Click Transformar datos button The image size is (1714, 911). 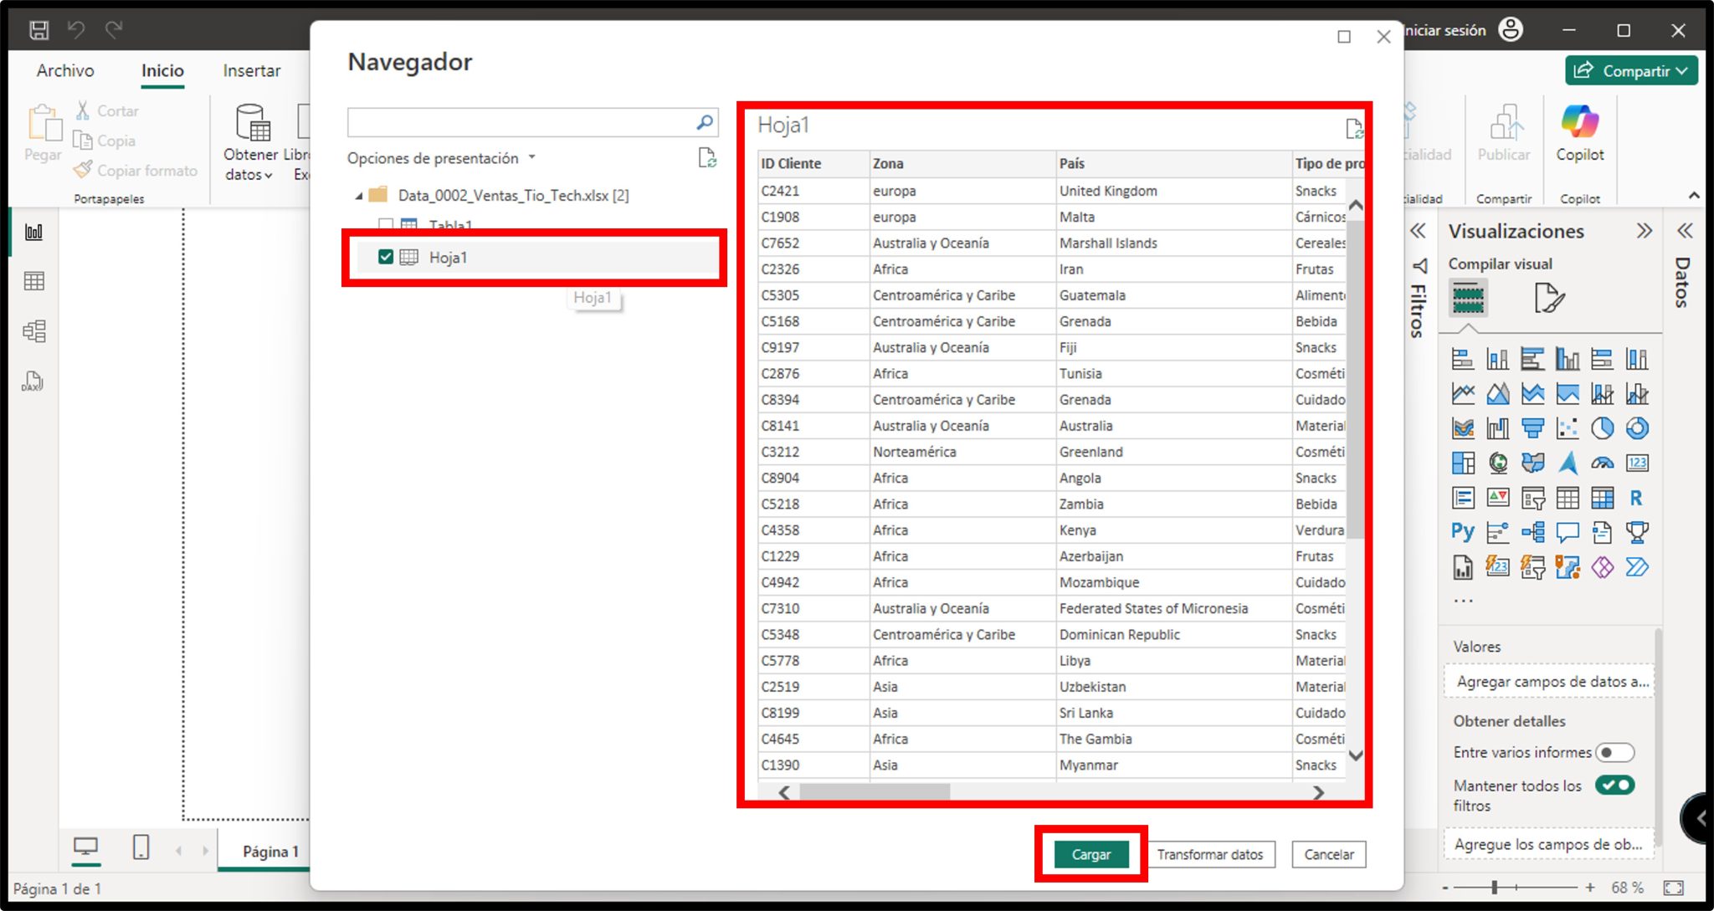click(x=1209, y=854)
